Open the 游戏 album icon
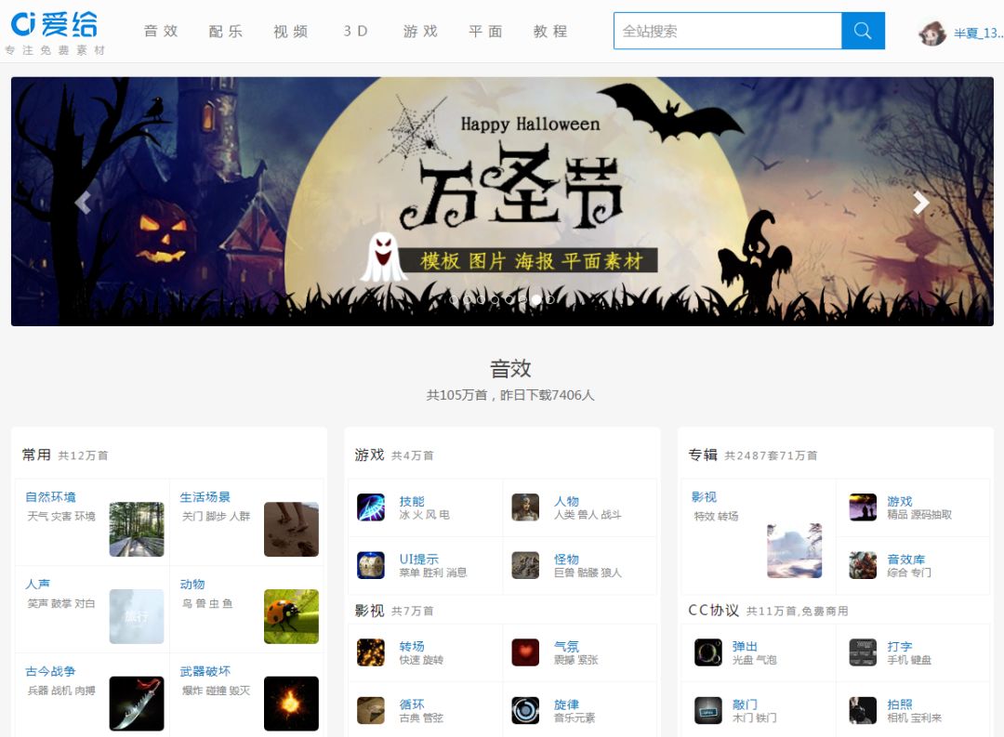1004x737 pixels. (x=863, y=507)
